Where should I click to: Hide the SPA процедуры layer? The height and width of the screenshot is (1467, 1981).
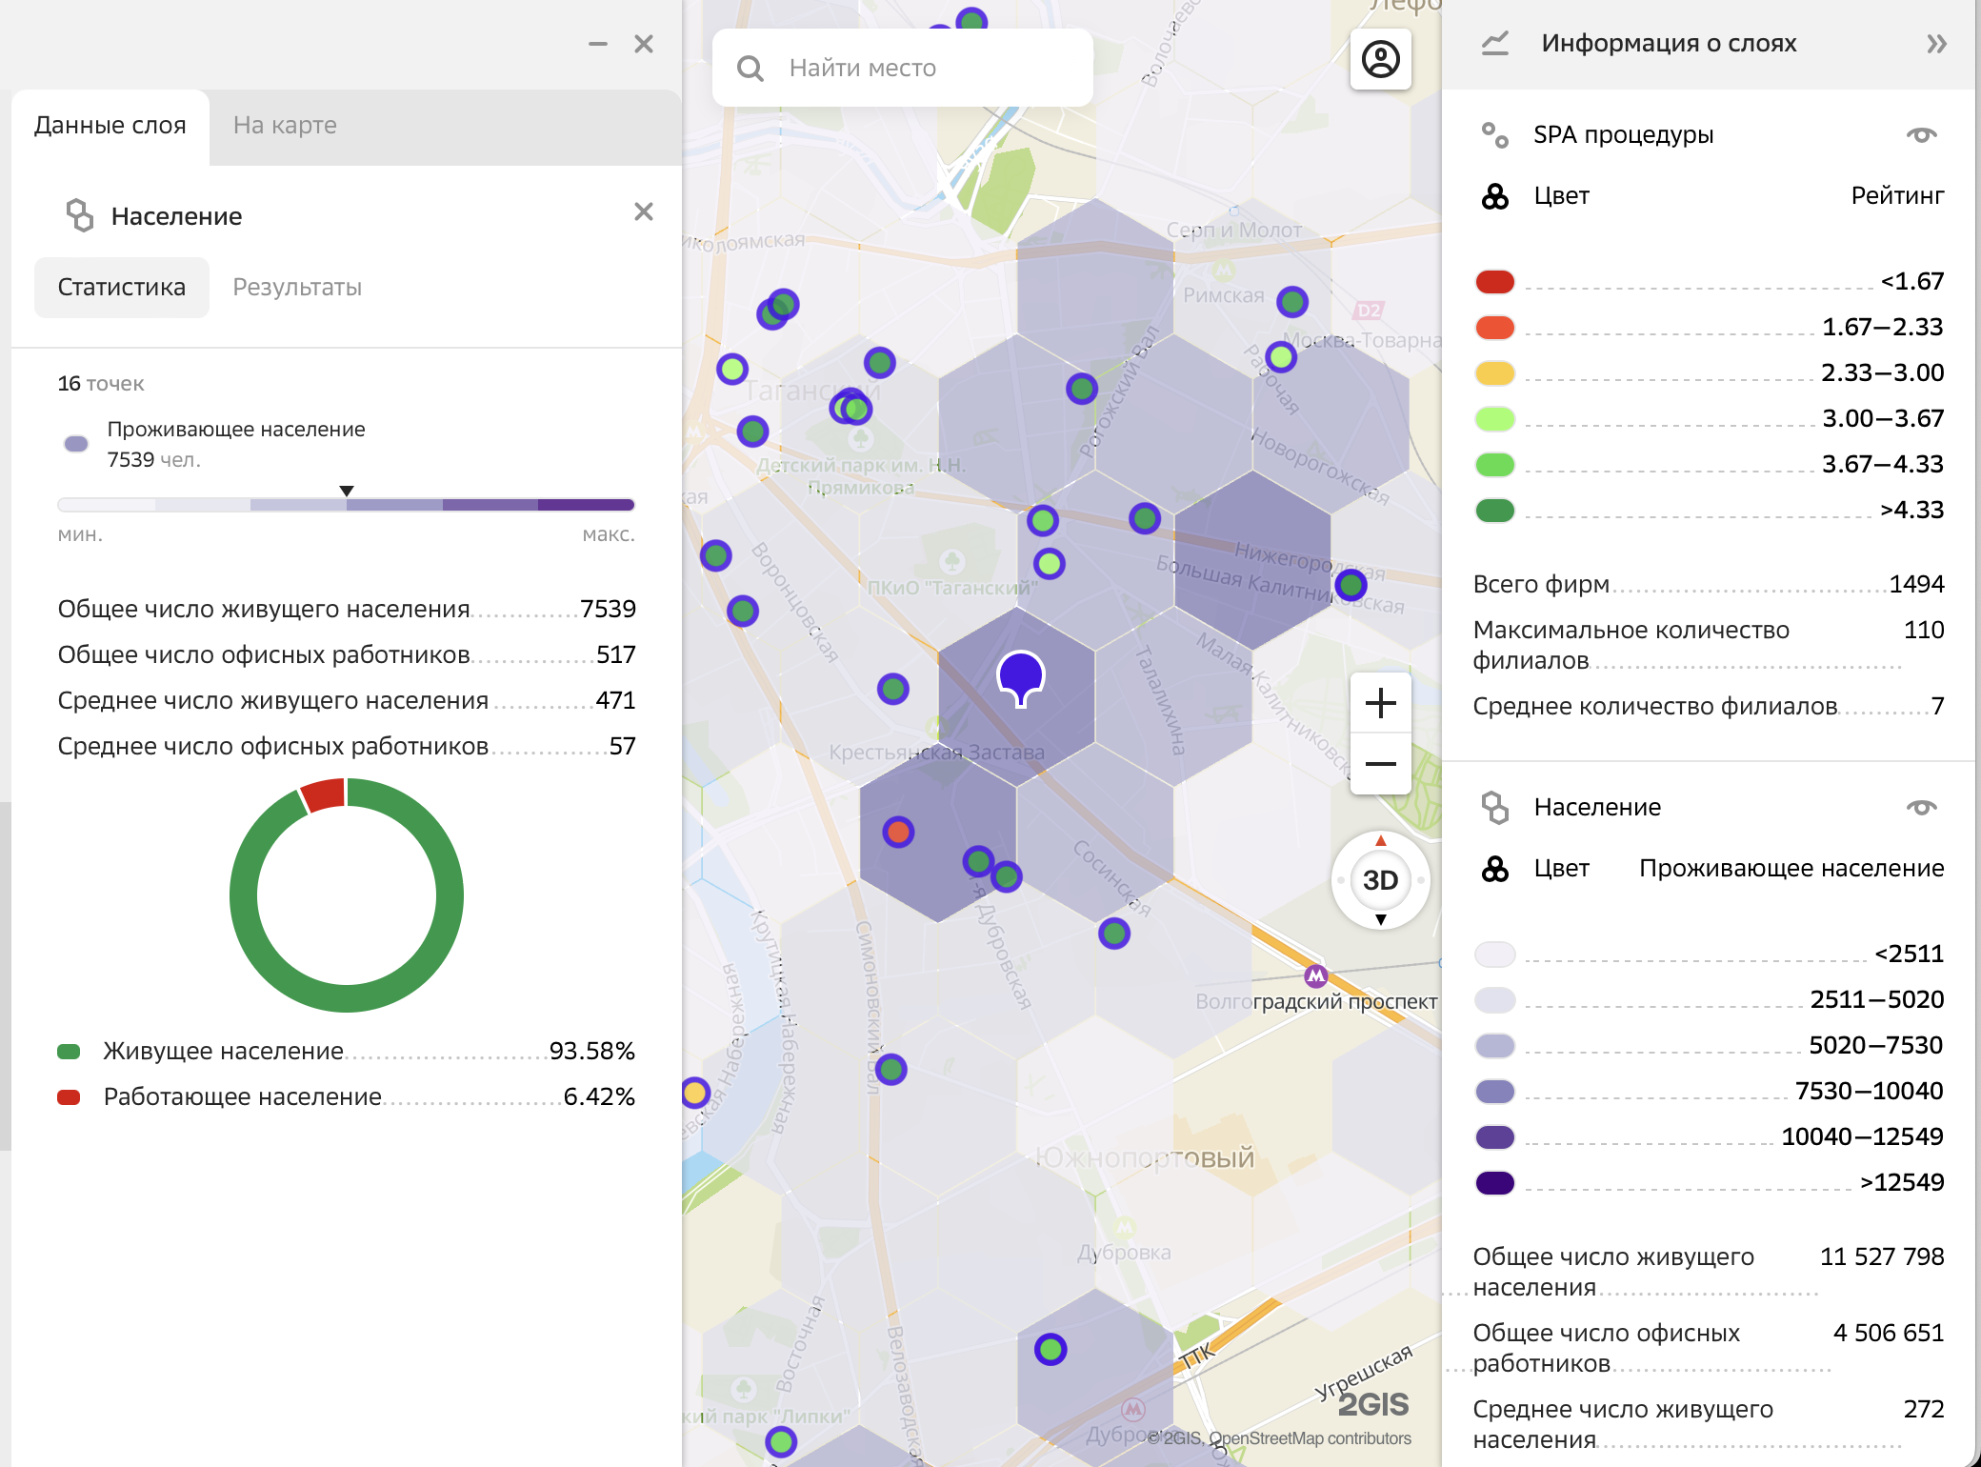pyautogui.click(x=1921, y=134)
